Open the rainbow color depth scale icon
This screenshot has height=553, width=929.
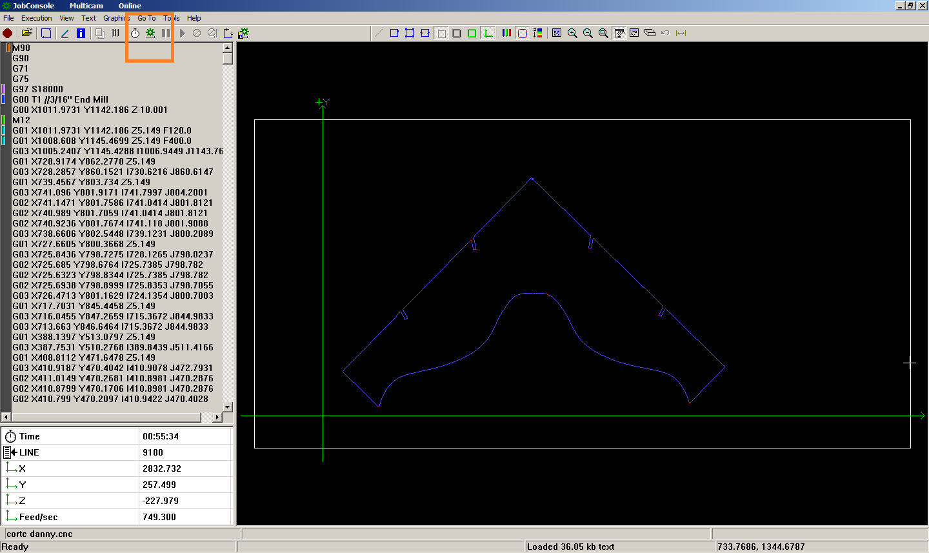pyautogui.click(x=538, y=33)
